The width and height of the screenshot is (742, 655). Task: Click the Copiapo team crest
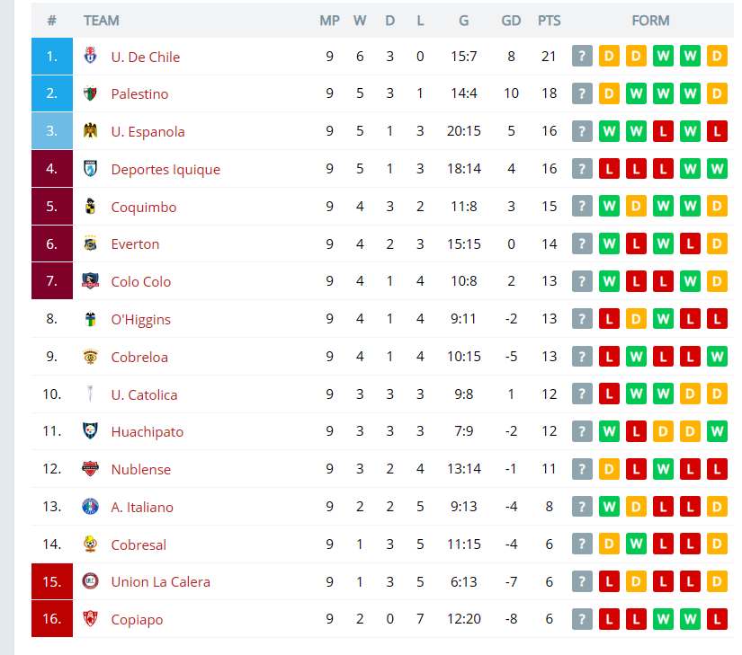tap(90, 618)
